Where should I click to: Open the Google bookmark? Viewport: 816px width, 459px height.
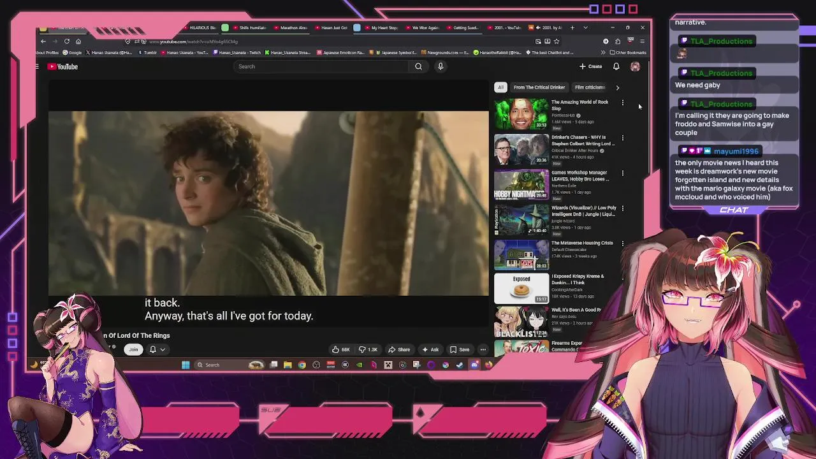pos(71,52)
